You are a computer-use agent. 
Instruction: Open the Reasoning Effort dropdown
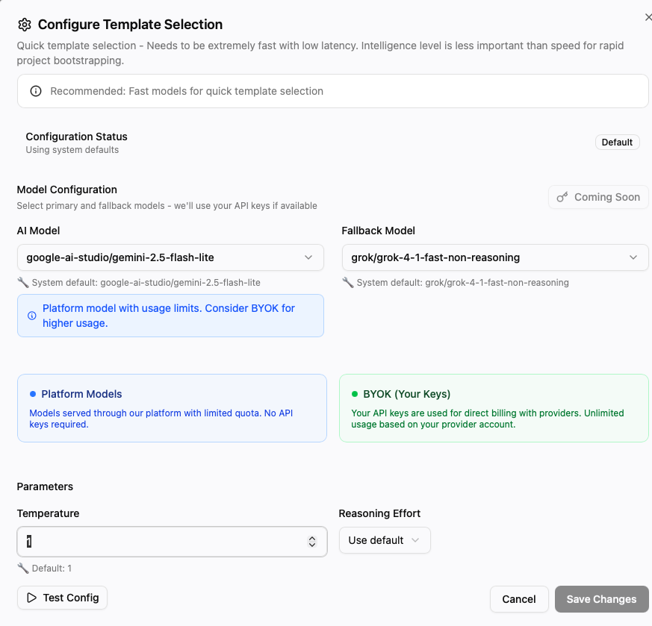[385, 540]
